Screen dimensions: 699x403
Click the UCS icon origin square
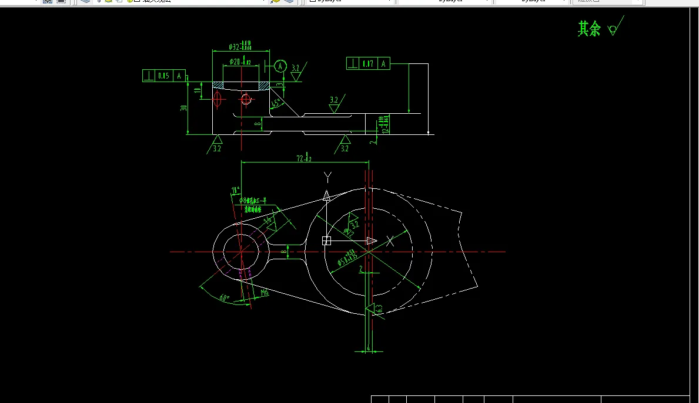pos(326,241)
